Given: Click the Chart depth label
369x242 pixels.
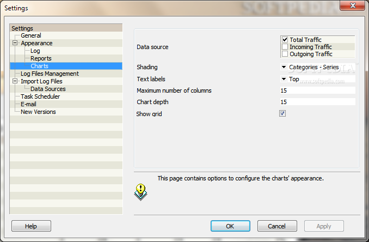Looking at the screenshot, I should 152,102.
